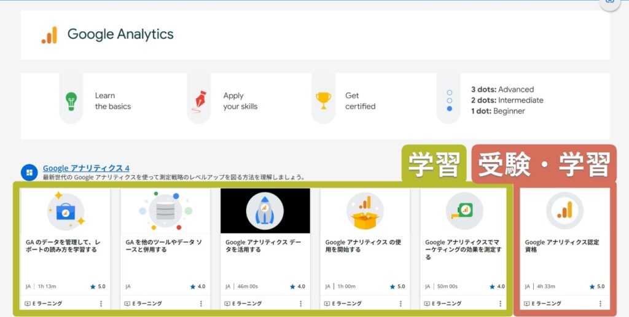The image size is (629, 317).
Task: Click the gold trophy Get certified icon
Action: [323, 100]
